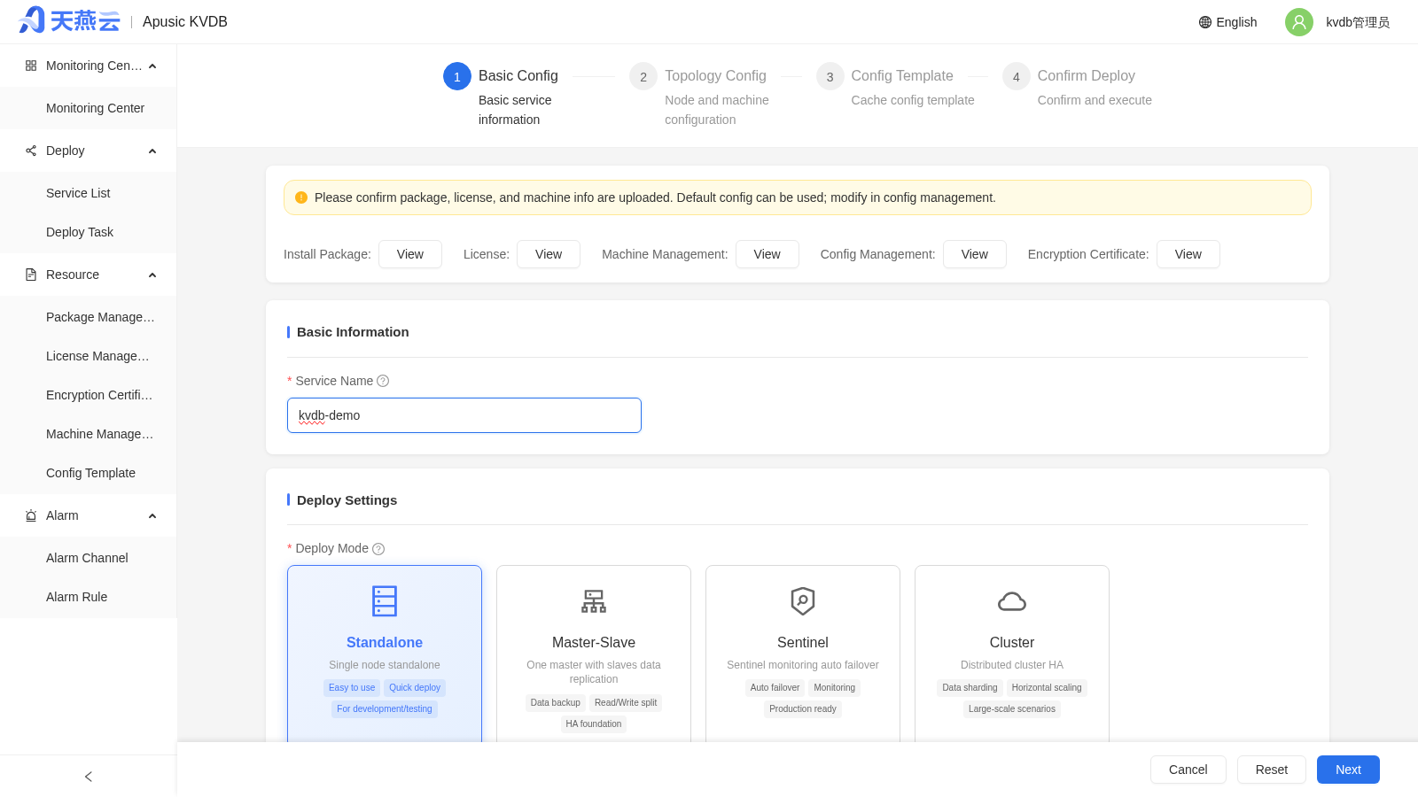Viewport: 1418px width, 797px height.
Task: Click the globe language icon
Action: (1205, 22)
